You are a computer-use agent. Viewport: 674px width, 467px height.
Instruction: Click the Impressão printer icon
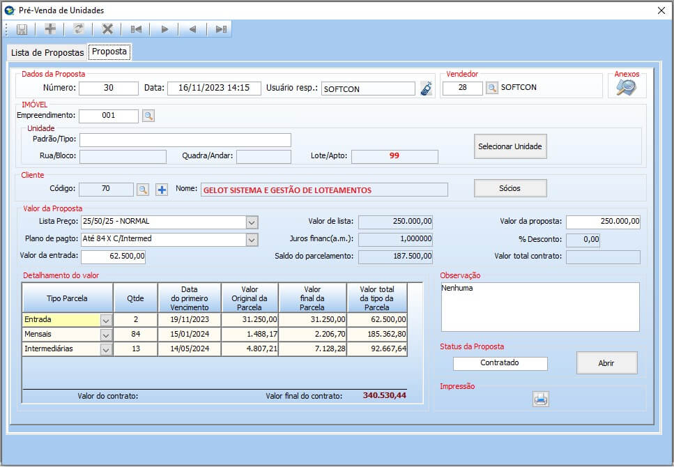pos(541,399)
